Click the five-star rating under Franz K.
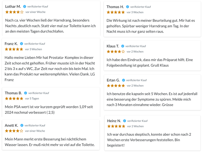This screenshot has width=203, height=154. [x=14, y=49]
